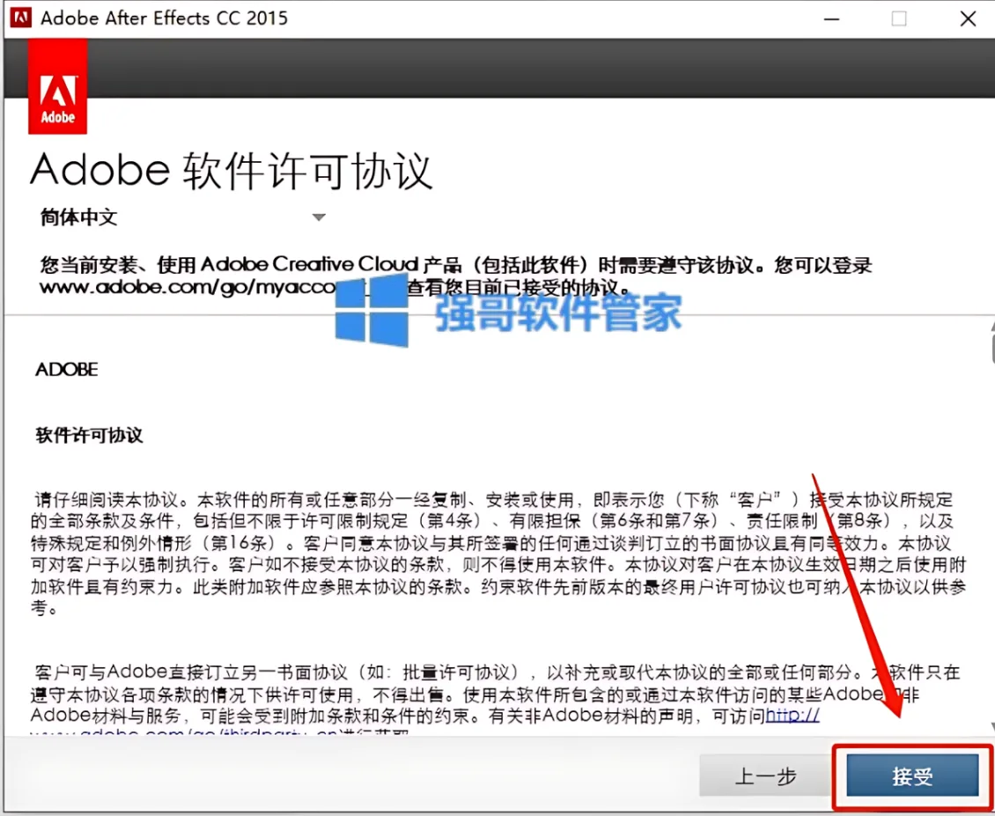
Task: Click the paragraph starting '请仔细阅读本协议'
Action: pos(498,554)
